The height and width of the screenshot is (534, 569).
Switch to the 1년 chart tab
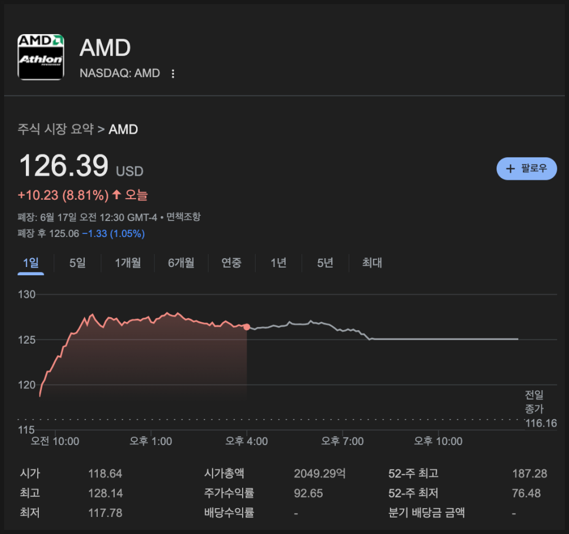coord(279,263)
